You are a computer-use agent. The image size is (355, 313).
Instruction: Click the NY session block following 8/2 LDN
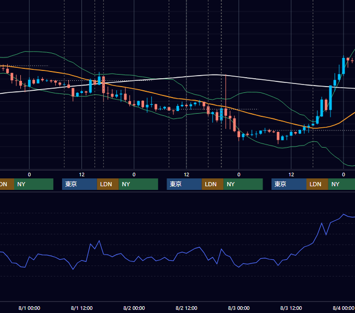(x=243, y=184)
